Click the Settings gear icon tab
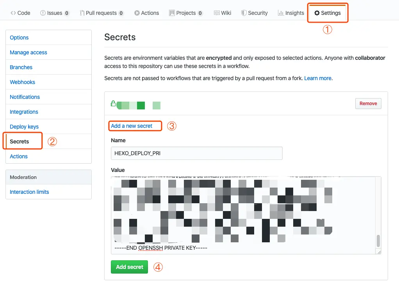 (317, 13)
